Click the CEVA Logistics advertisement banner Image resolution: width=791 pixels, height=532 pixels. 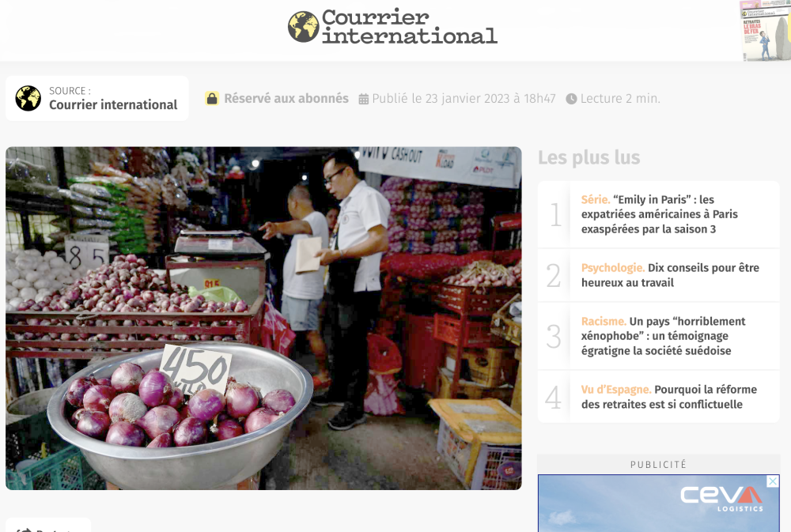coord(658,506)
